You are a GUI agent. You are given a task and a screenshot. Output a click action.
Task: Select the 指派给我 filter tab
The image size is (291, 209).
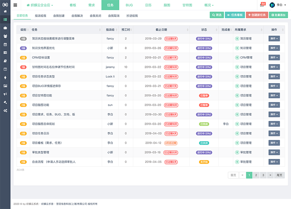(x=41, y=16)
